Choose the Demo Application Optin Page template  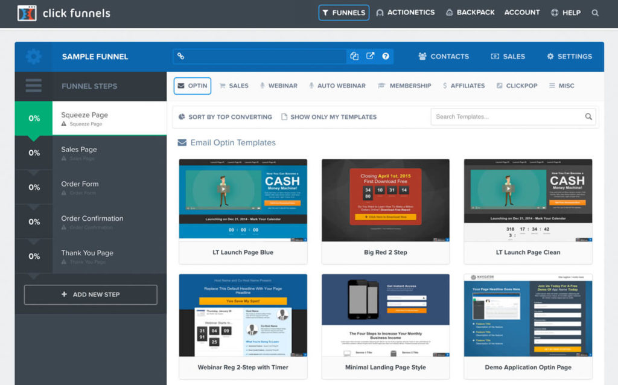point(528,326)
